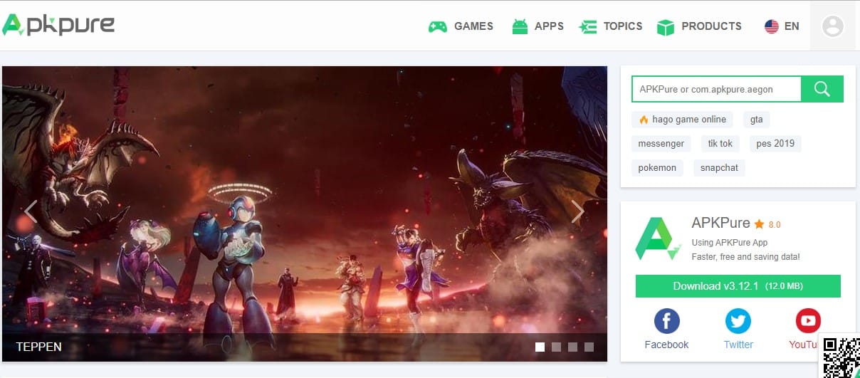This screenshot has height=378, width=860.
Task: Open the Games gamepad icon
Action: click(x=437, y=26)
